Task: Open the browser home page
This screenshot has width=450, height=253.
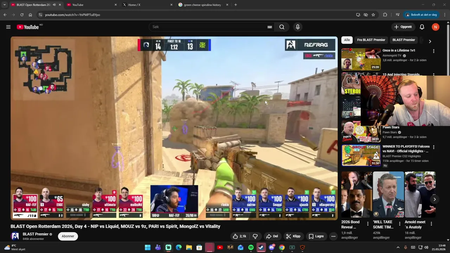Action: [30, 15]
